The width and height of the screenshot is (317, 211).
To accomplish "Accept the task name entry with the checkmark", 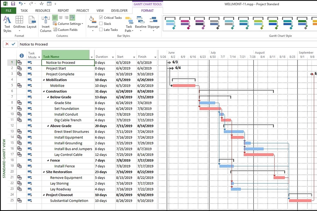I will (x=13, y=44).
